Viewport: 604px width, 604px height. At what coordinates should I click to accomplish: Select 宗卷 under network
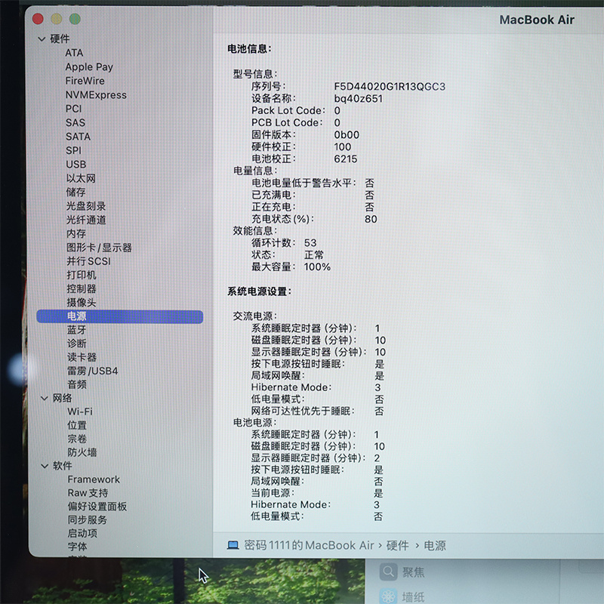pyautogui.click(x=77, y=439)
